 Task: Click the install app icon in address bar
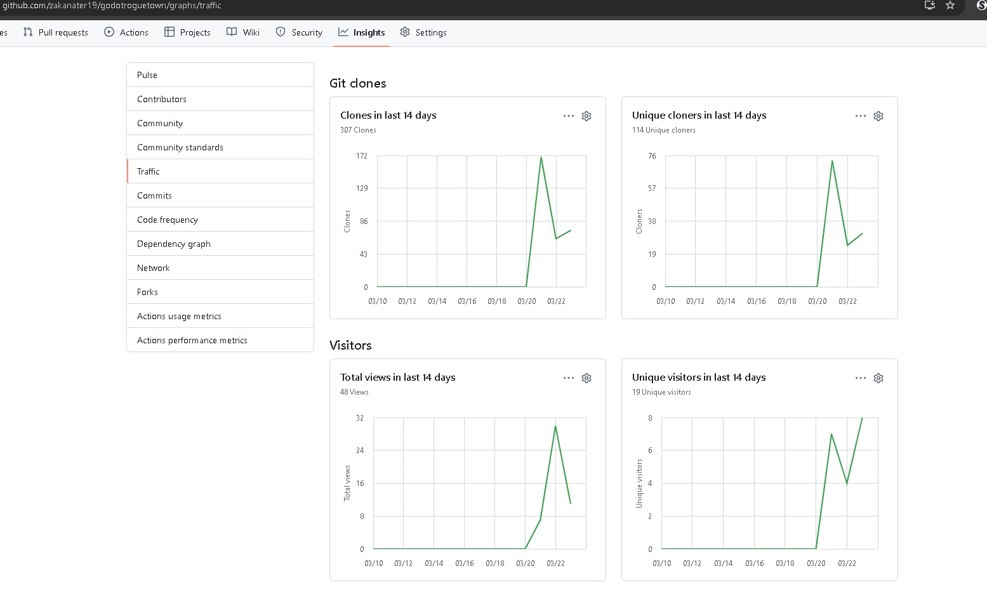[930, 5]
